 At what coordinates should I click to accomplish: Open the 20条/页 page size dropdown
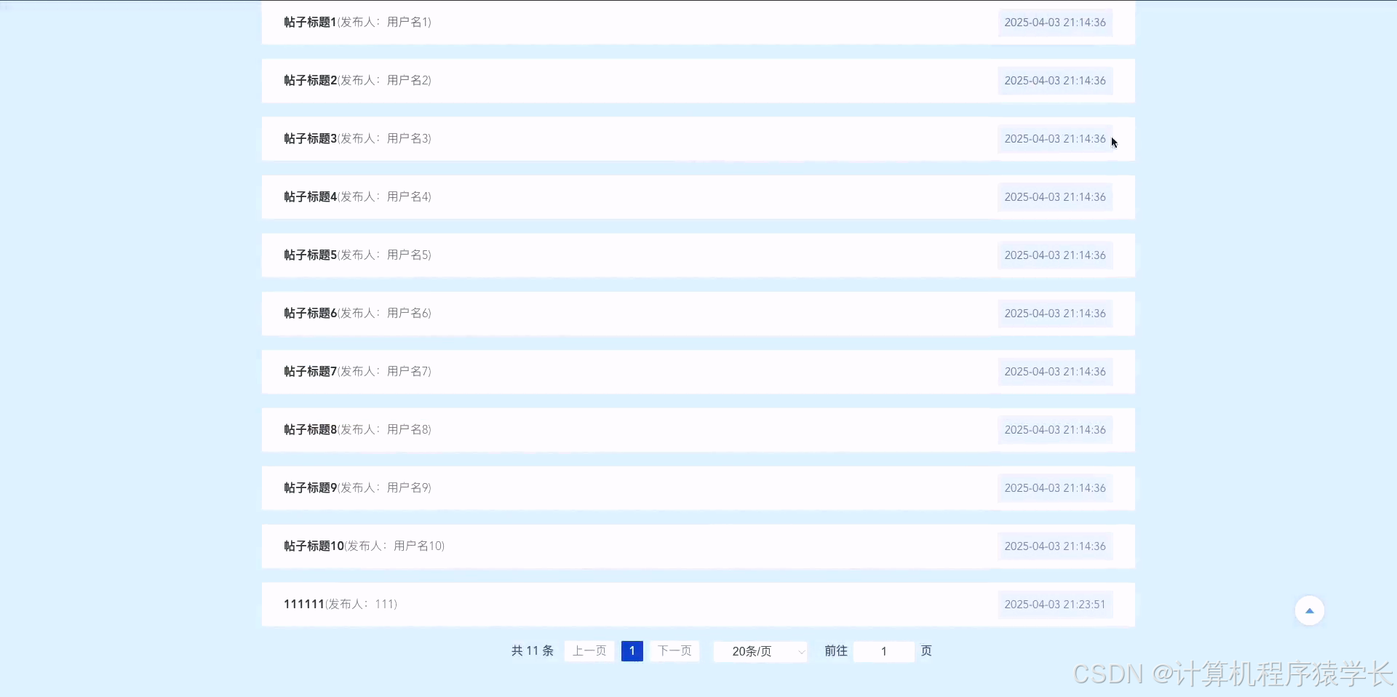[x=760, y=651]
